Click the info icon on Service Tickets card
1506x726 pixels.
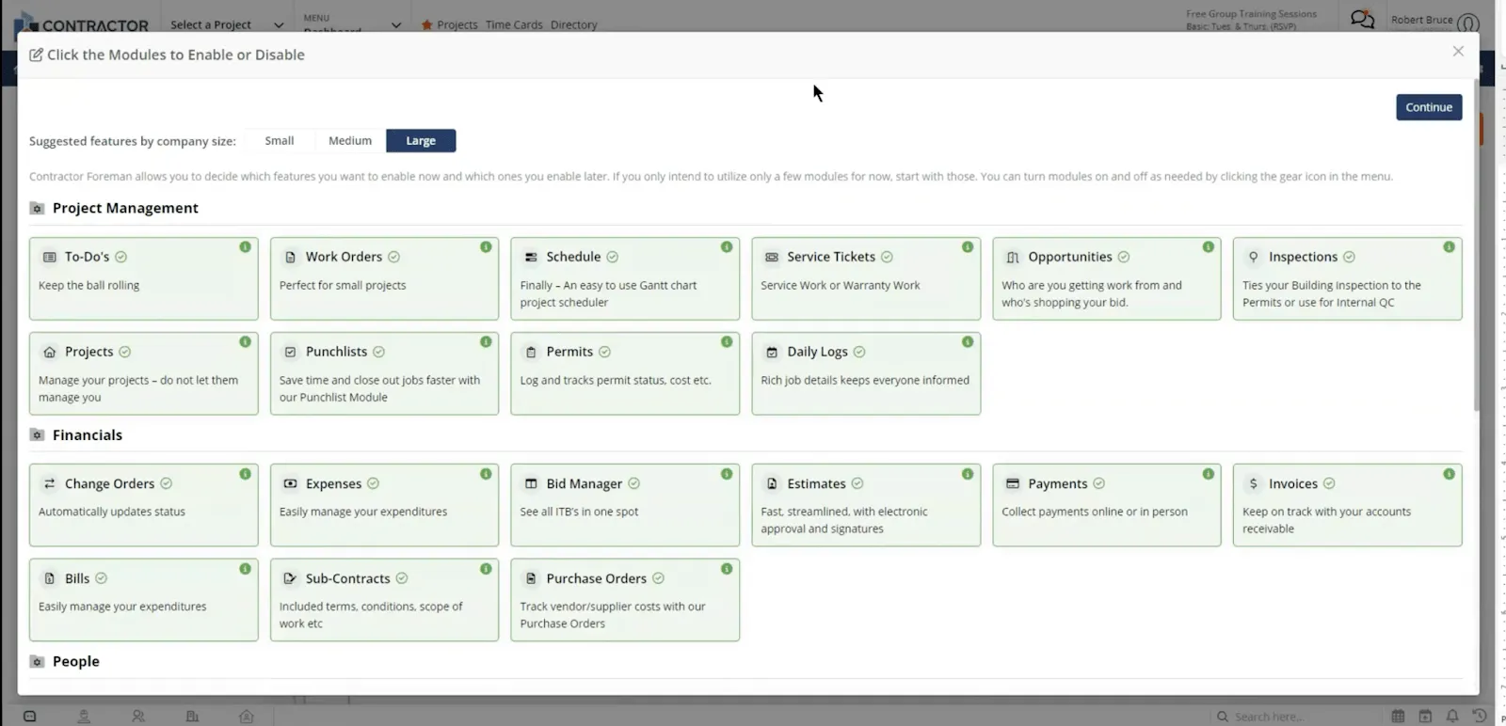968,247
